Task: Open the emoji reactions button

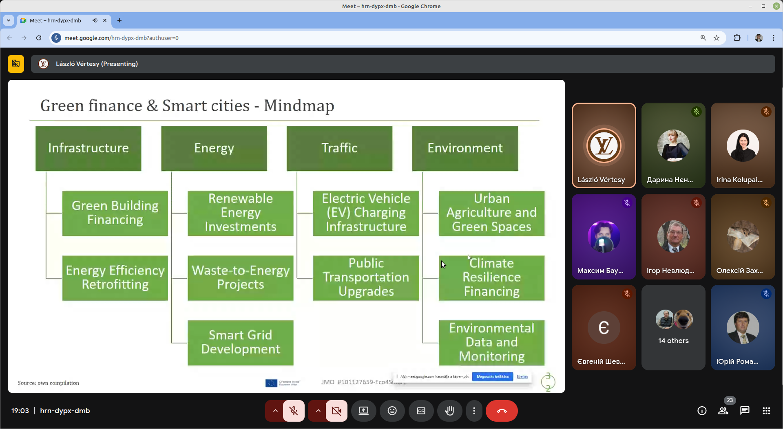Action: (x=392, y=411)
